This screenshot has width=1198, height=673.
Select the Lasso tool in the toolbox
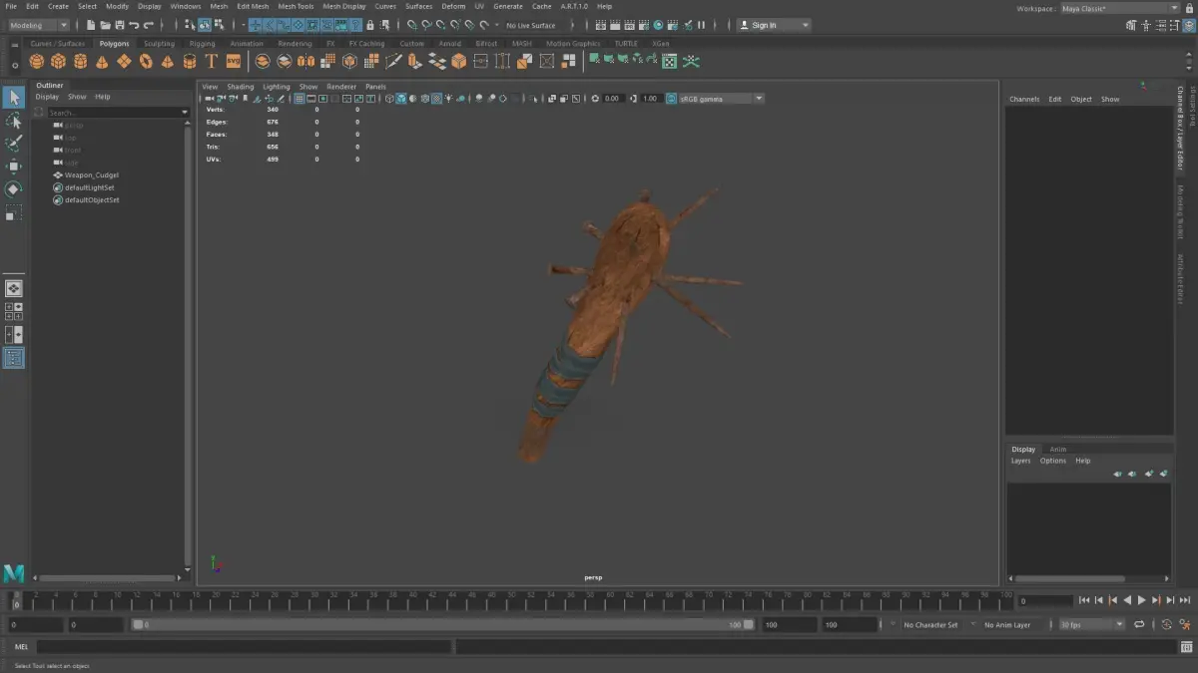click(13, 121)
